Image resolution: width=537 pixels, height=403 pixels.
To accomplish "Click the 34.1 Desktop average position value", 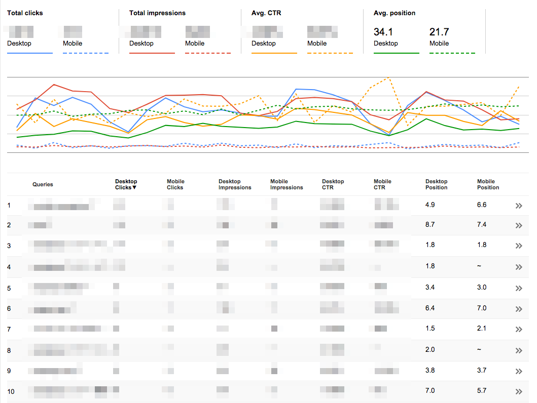I will pyautogui.click(x=383, y=32).
